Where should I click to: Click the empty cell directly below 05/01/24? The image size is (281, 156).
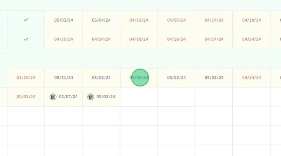[x=26, y=116]
